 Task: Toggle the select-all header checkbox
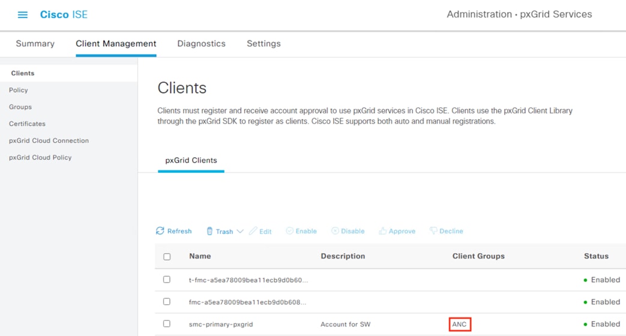point(167,257)
